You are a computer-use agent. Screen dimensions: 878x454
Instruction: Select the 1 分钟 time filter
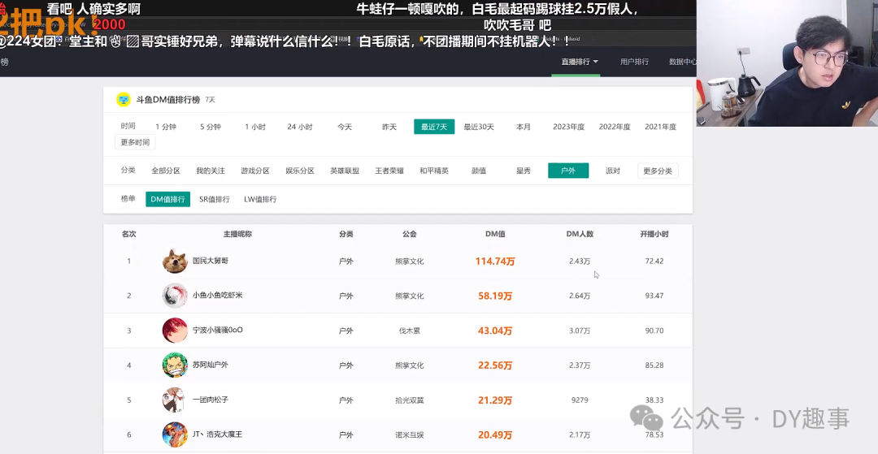(166, 127)
